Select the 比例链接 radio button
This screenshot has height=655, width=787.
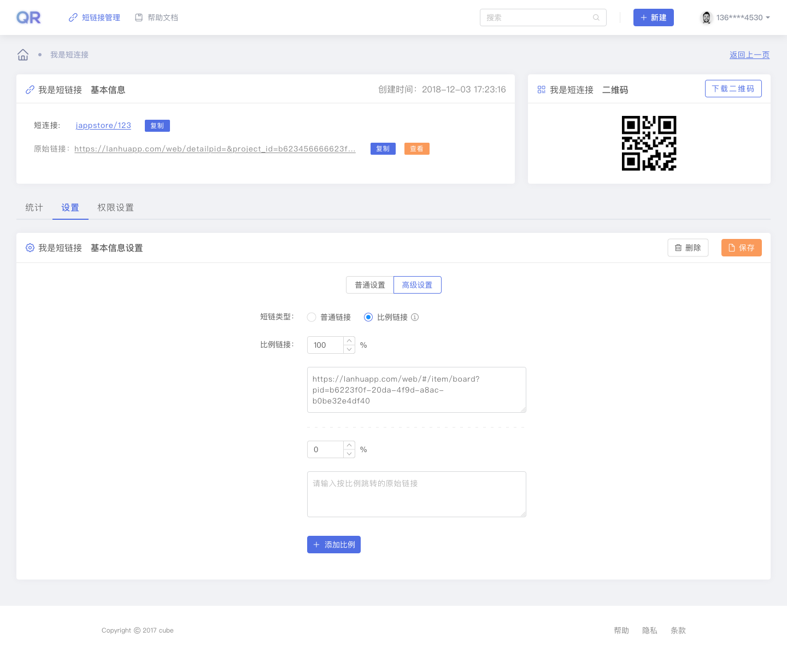point(368,317)
